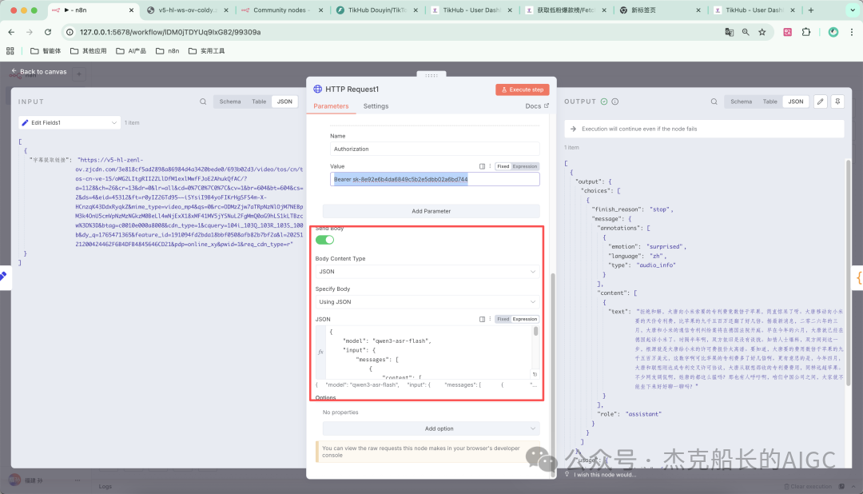Click the profile avatar icon in browser toolbar
This screenshot has height=494, width=863.
(833, 32)
